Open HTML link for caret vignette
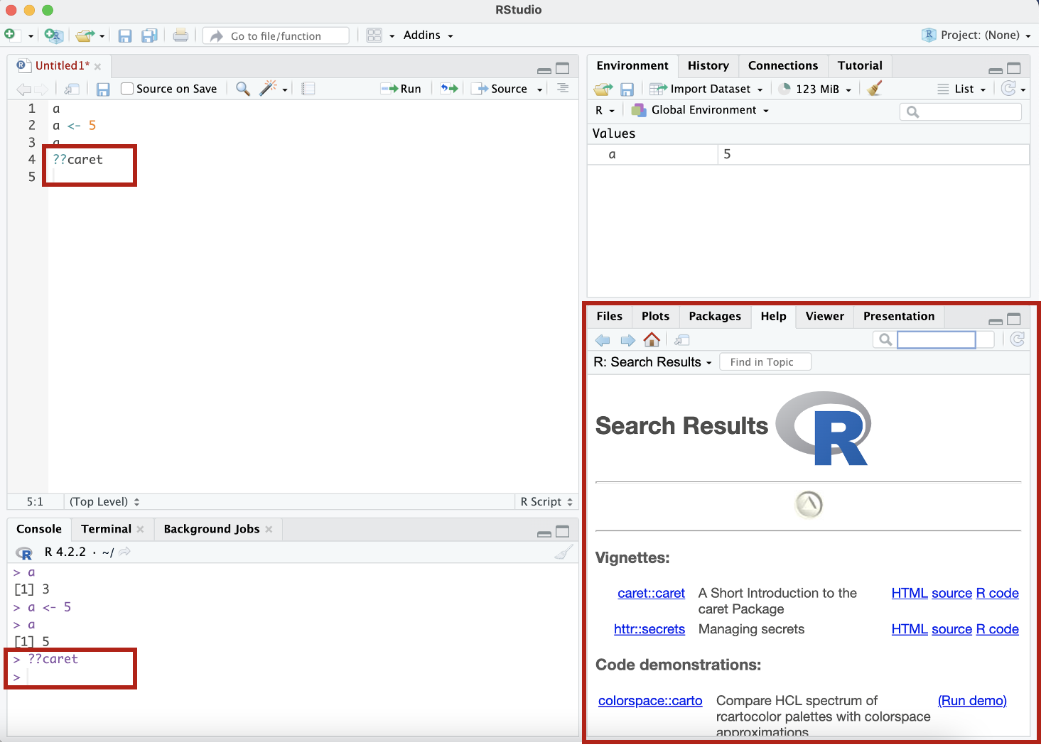Image resolution: width=1046 pixels, height=747 pixels. [x=910, y=593]
